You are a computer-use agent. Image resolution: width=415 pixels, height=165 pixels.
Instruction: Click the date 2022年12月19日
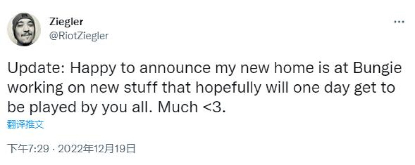pos(97,149)
